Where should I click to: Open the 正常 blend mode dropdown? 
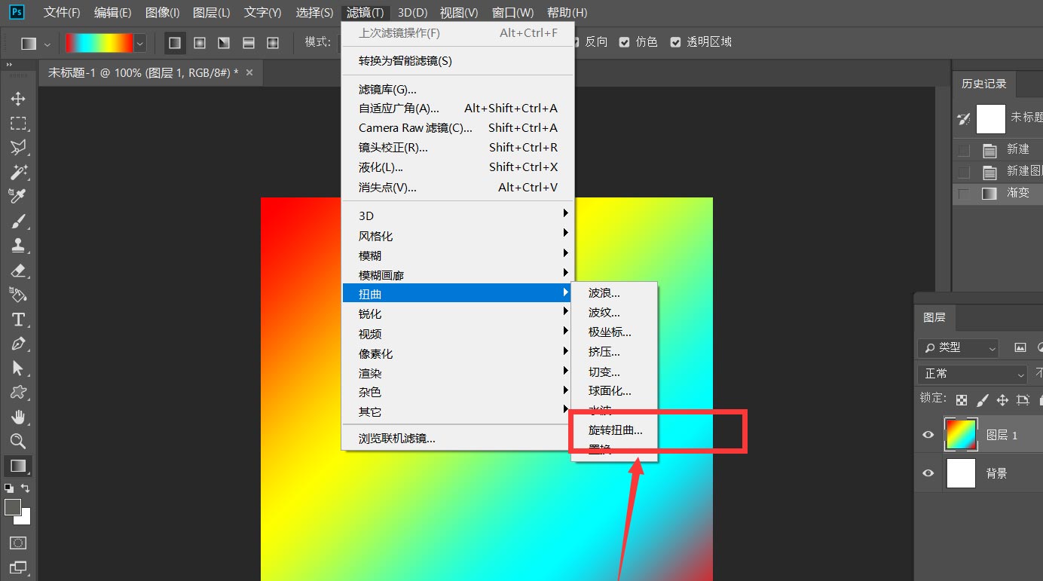973,374
